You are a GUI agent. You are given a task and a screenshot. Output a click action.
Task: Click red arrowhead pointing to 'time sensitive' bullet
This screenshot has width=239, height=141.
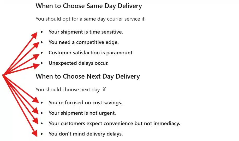coord(35,35)
